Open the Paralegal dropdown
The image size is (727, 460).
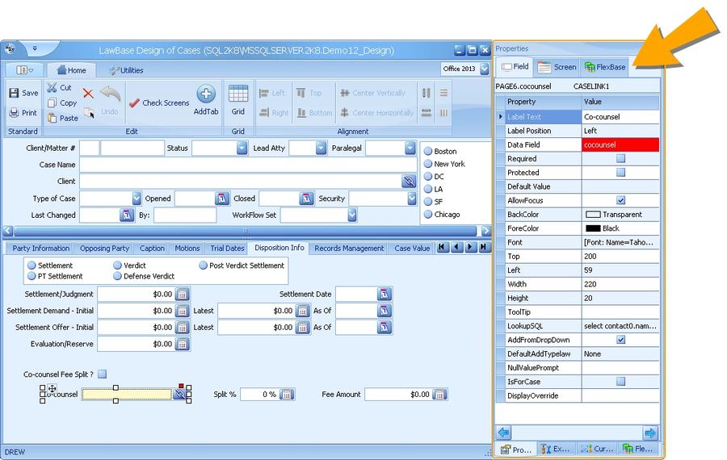point(410,148)
